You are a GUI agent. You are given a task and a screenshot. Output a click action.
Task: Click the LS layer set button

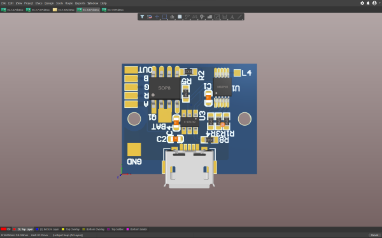pyautogui.click(x=8, y=229)
